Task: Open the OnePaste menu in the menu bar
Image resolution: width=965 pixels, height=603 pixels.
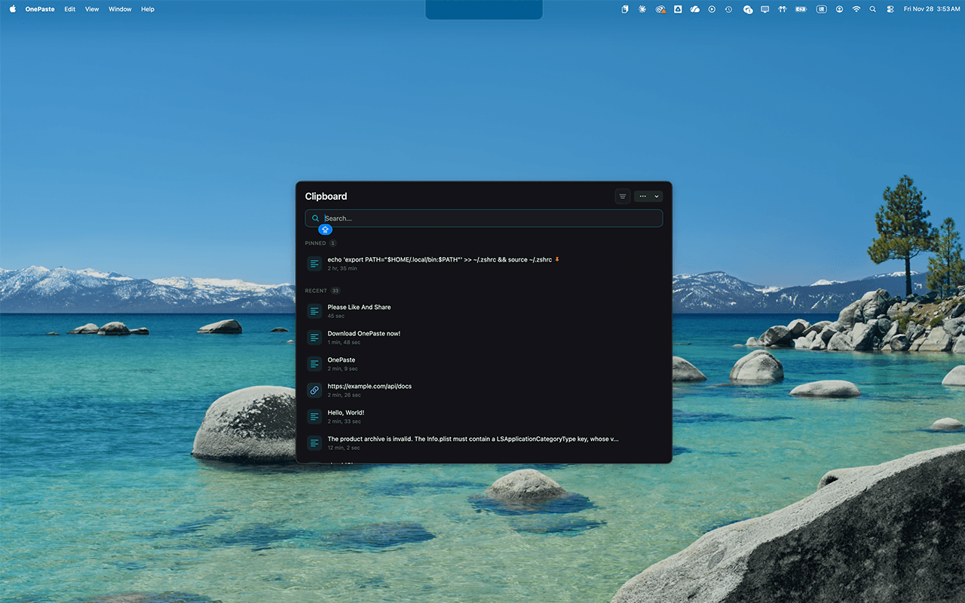Action: (39, 9)
